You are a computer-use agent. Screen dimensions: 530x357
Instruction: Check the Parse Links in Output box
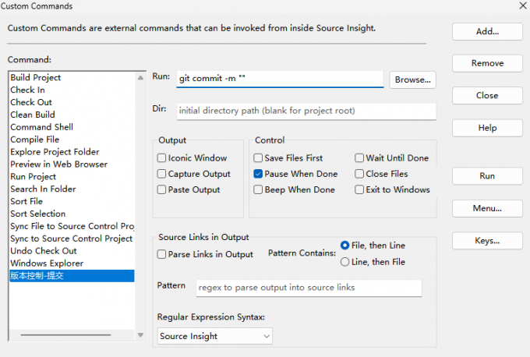pyautogui.click(x=161, y=254)
